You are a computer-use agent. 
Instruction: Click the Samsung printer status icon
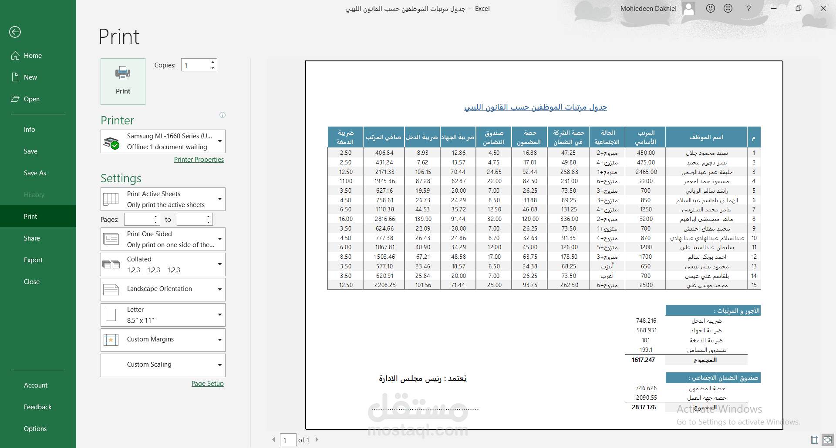(111, 142)
